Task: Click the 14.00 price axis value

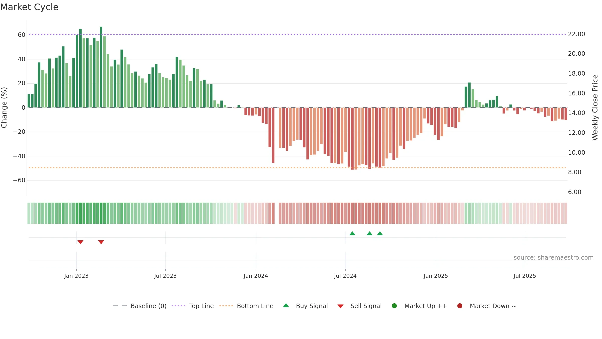Action: coord(576,113)
